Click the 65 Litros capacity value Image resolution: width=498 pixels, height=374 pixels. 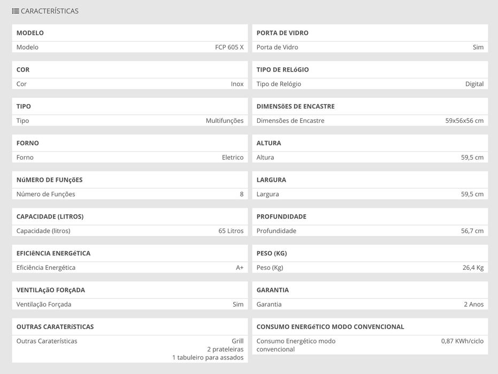[231, 231]
